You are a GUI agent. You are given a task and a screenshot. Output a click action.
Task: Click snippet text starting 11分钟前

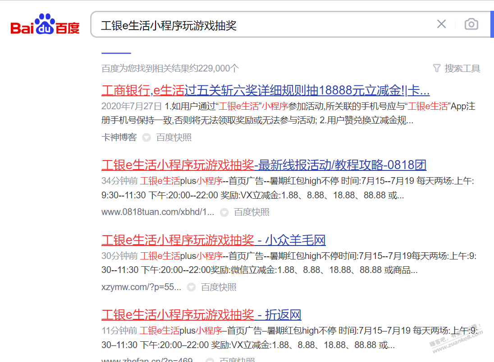coord(290,337)
